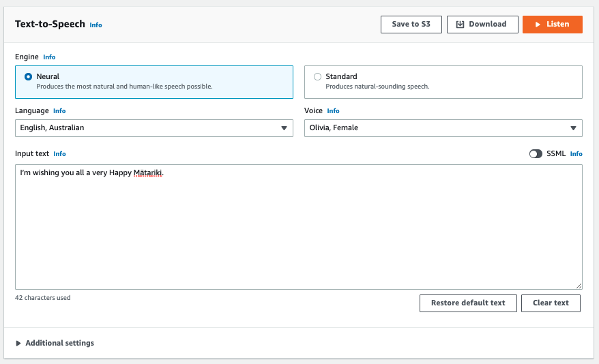Click the Download button
The image size is (599, 364).
482,25
